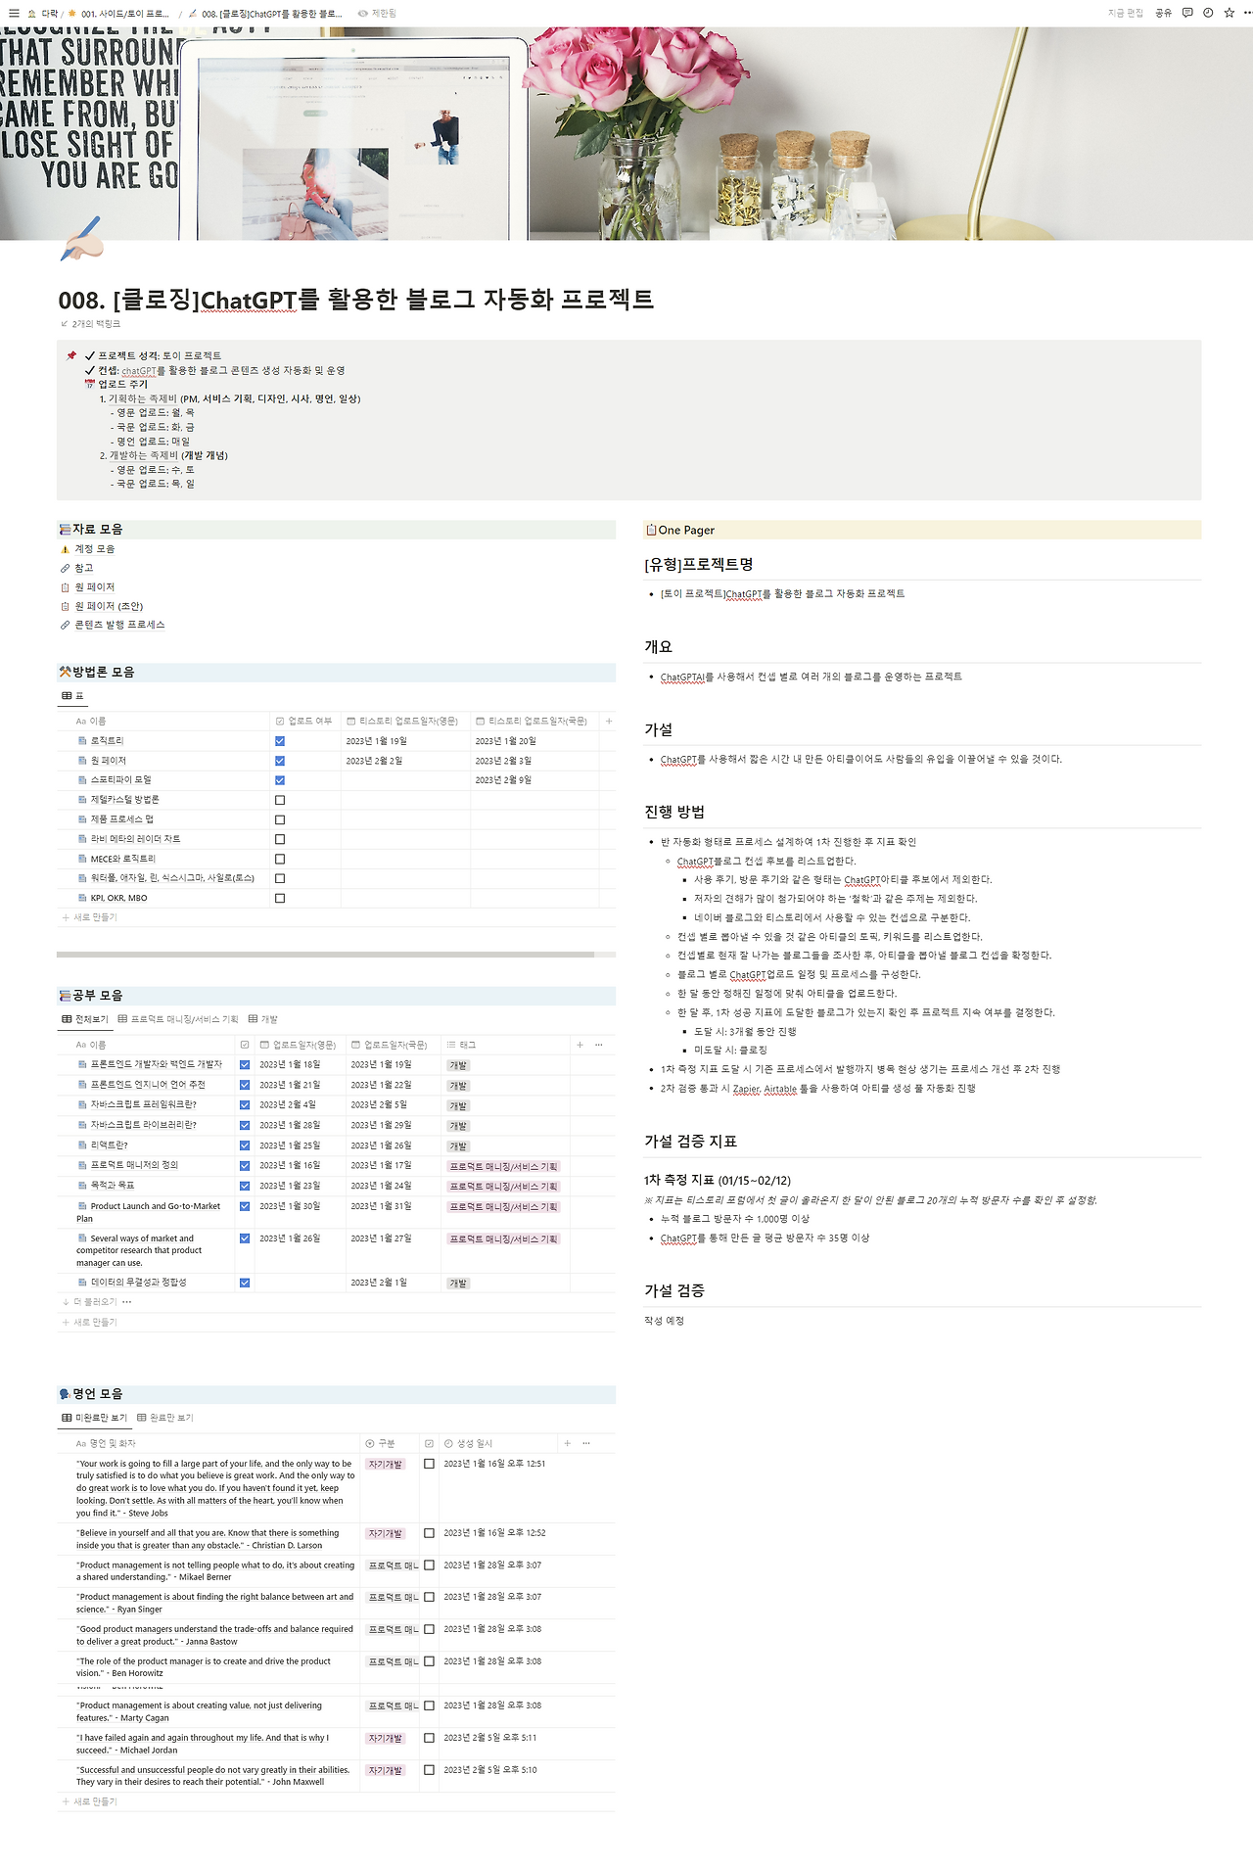The image size is (1253, 1869).
Task: Open 공부 모음 table header options menu
Action: pos(599,1045)
